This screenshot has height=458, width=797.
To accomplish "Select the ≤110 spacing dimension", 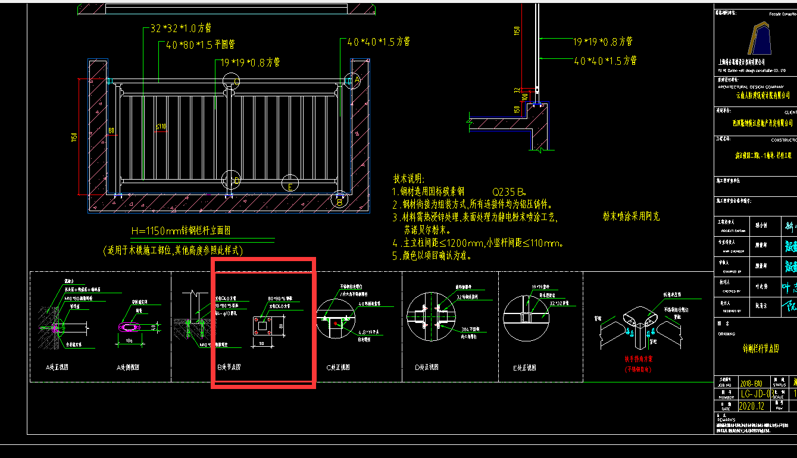I will point(161,127).
